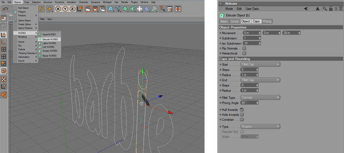The image size is (344, 153).
Task: Uncheck Hull Inwards checkbox
Action: 242,109
